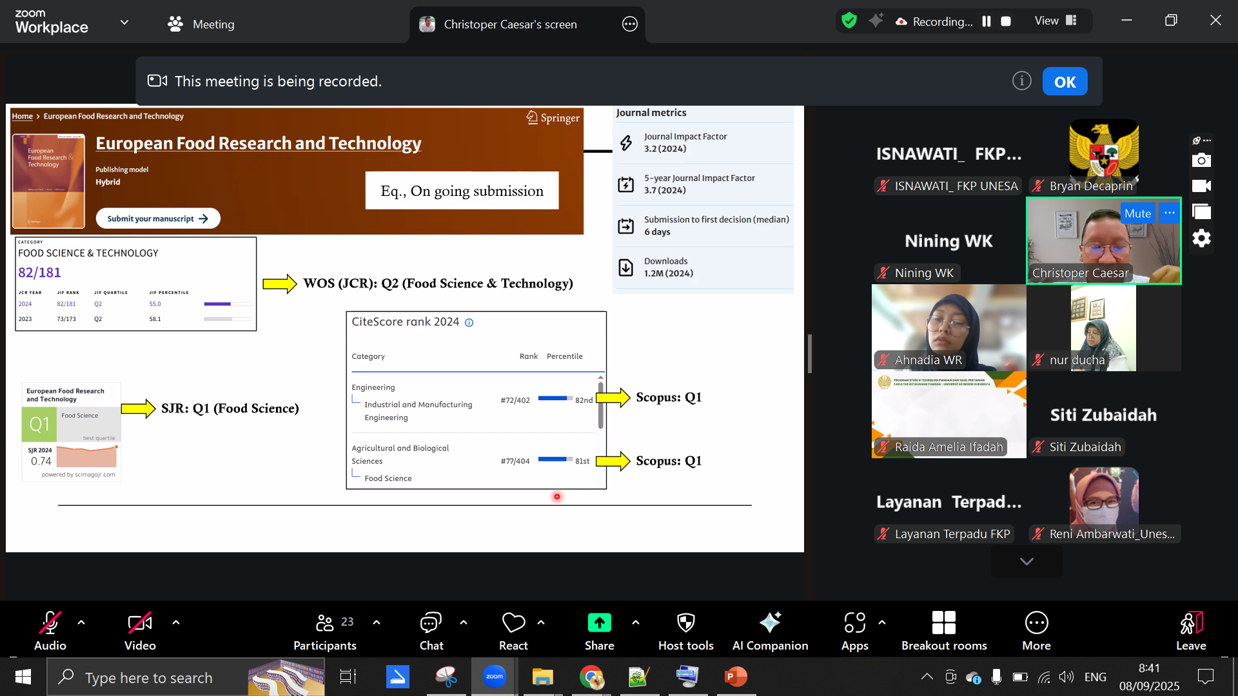This screenshot has width=1238, height=696.
Task: Pause the meeting recording
Action: click(x=987, y=21)
